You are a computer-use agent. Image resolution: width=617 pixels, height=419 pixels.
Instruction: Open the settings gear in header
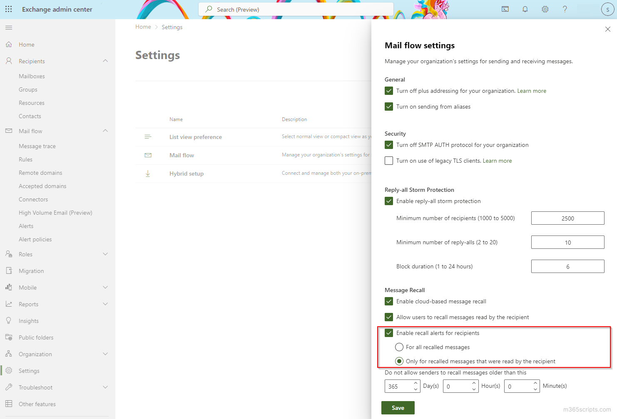(545, 9)
